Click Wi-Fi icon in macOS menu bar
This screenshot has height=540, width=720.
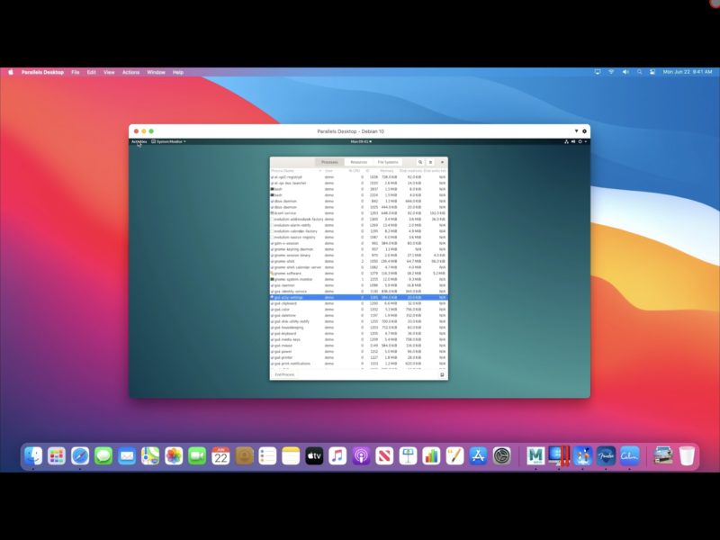pos(611,72)
